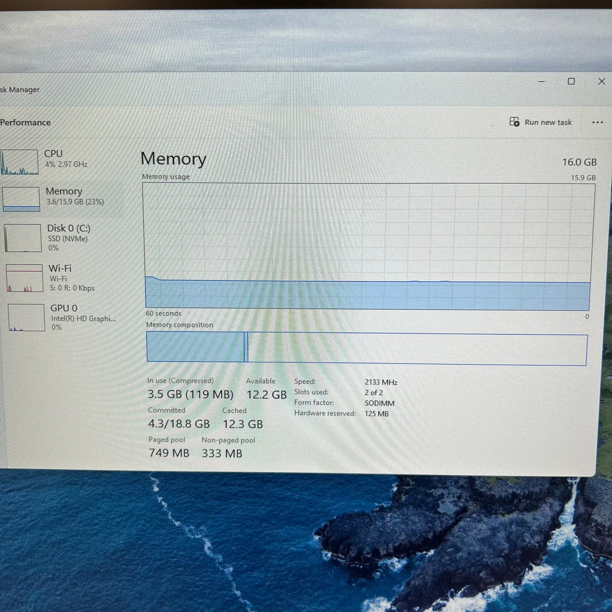Open Disk 0 (C:) performance view
The height and width of the screenshot is (612, 612).
pyautogui.click(x=68, y=237)
